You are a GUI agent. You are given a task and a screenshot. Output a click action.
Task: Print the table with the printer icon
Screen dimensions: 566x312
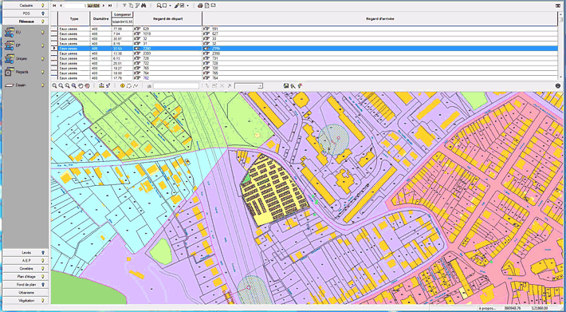coord(200,6)
